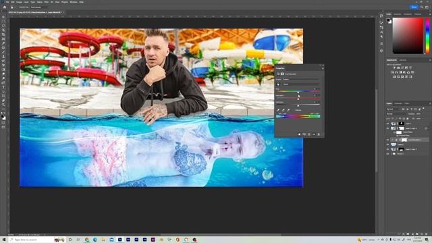Open the Windows Start menu
This screenshot has height=243, width=432.
(x=4, y=240)
